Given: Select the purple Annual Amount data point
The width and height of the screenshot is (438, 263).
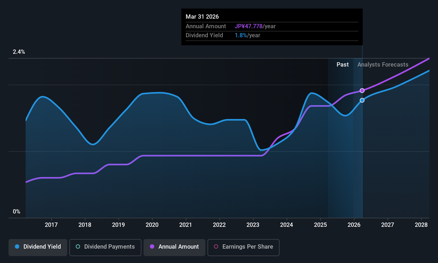Looking at the screenshot, I should (x=362, y=91).
